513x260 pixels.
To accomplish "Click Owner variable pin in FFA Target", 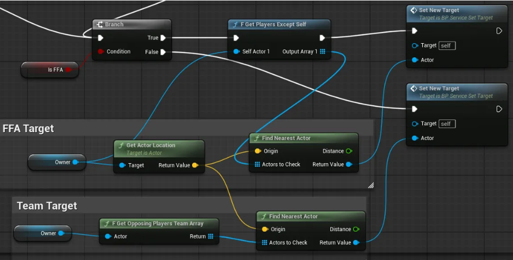I will coord(75,162).
